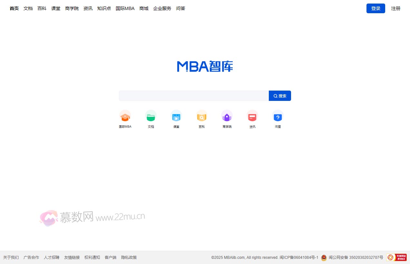Screen dimensions: 410x264
Task: Open the 企业服务 menu item
Action: point(162,8)
